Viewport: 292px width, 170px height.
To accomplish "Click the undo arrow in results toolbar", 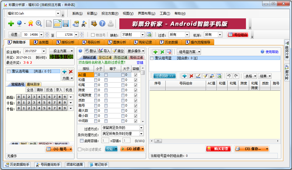I will [x=229, y=76].
